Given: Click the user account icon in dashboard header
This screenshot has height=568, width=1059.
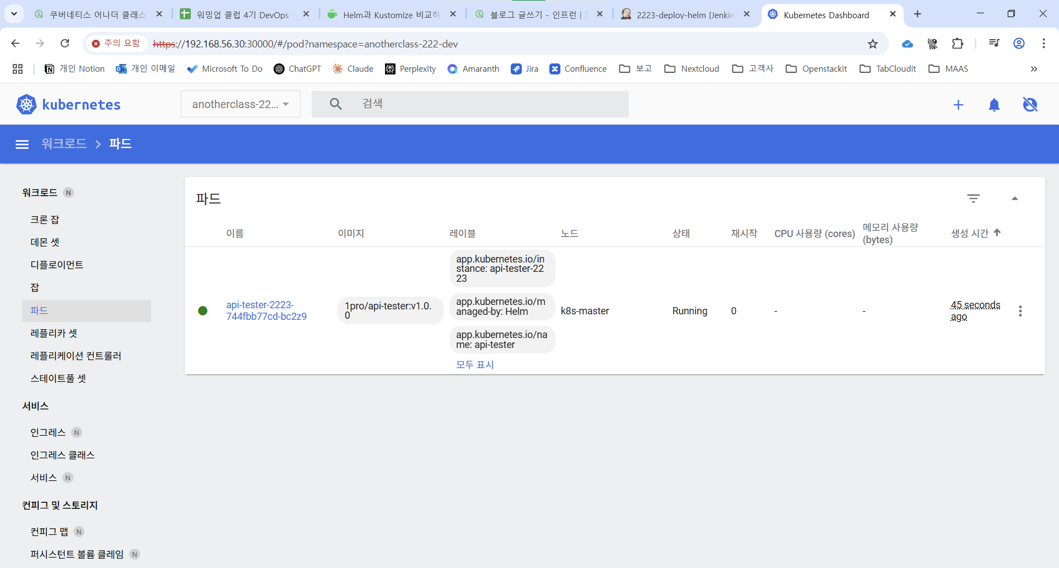Looking at the screenshot, I should click(1030, 105).
